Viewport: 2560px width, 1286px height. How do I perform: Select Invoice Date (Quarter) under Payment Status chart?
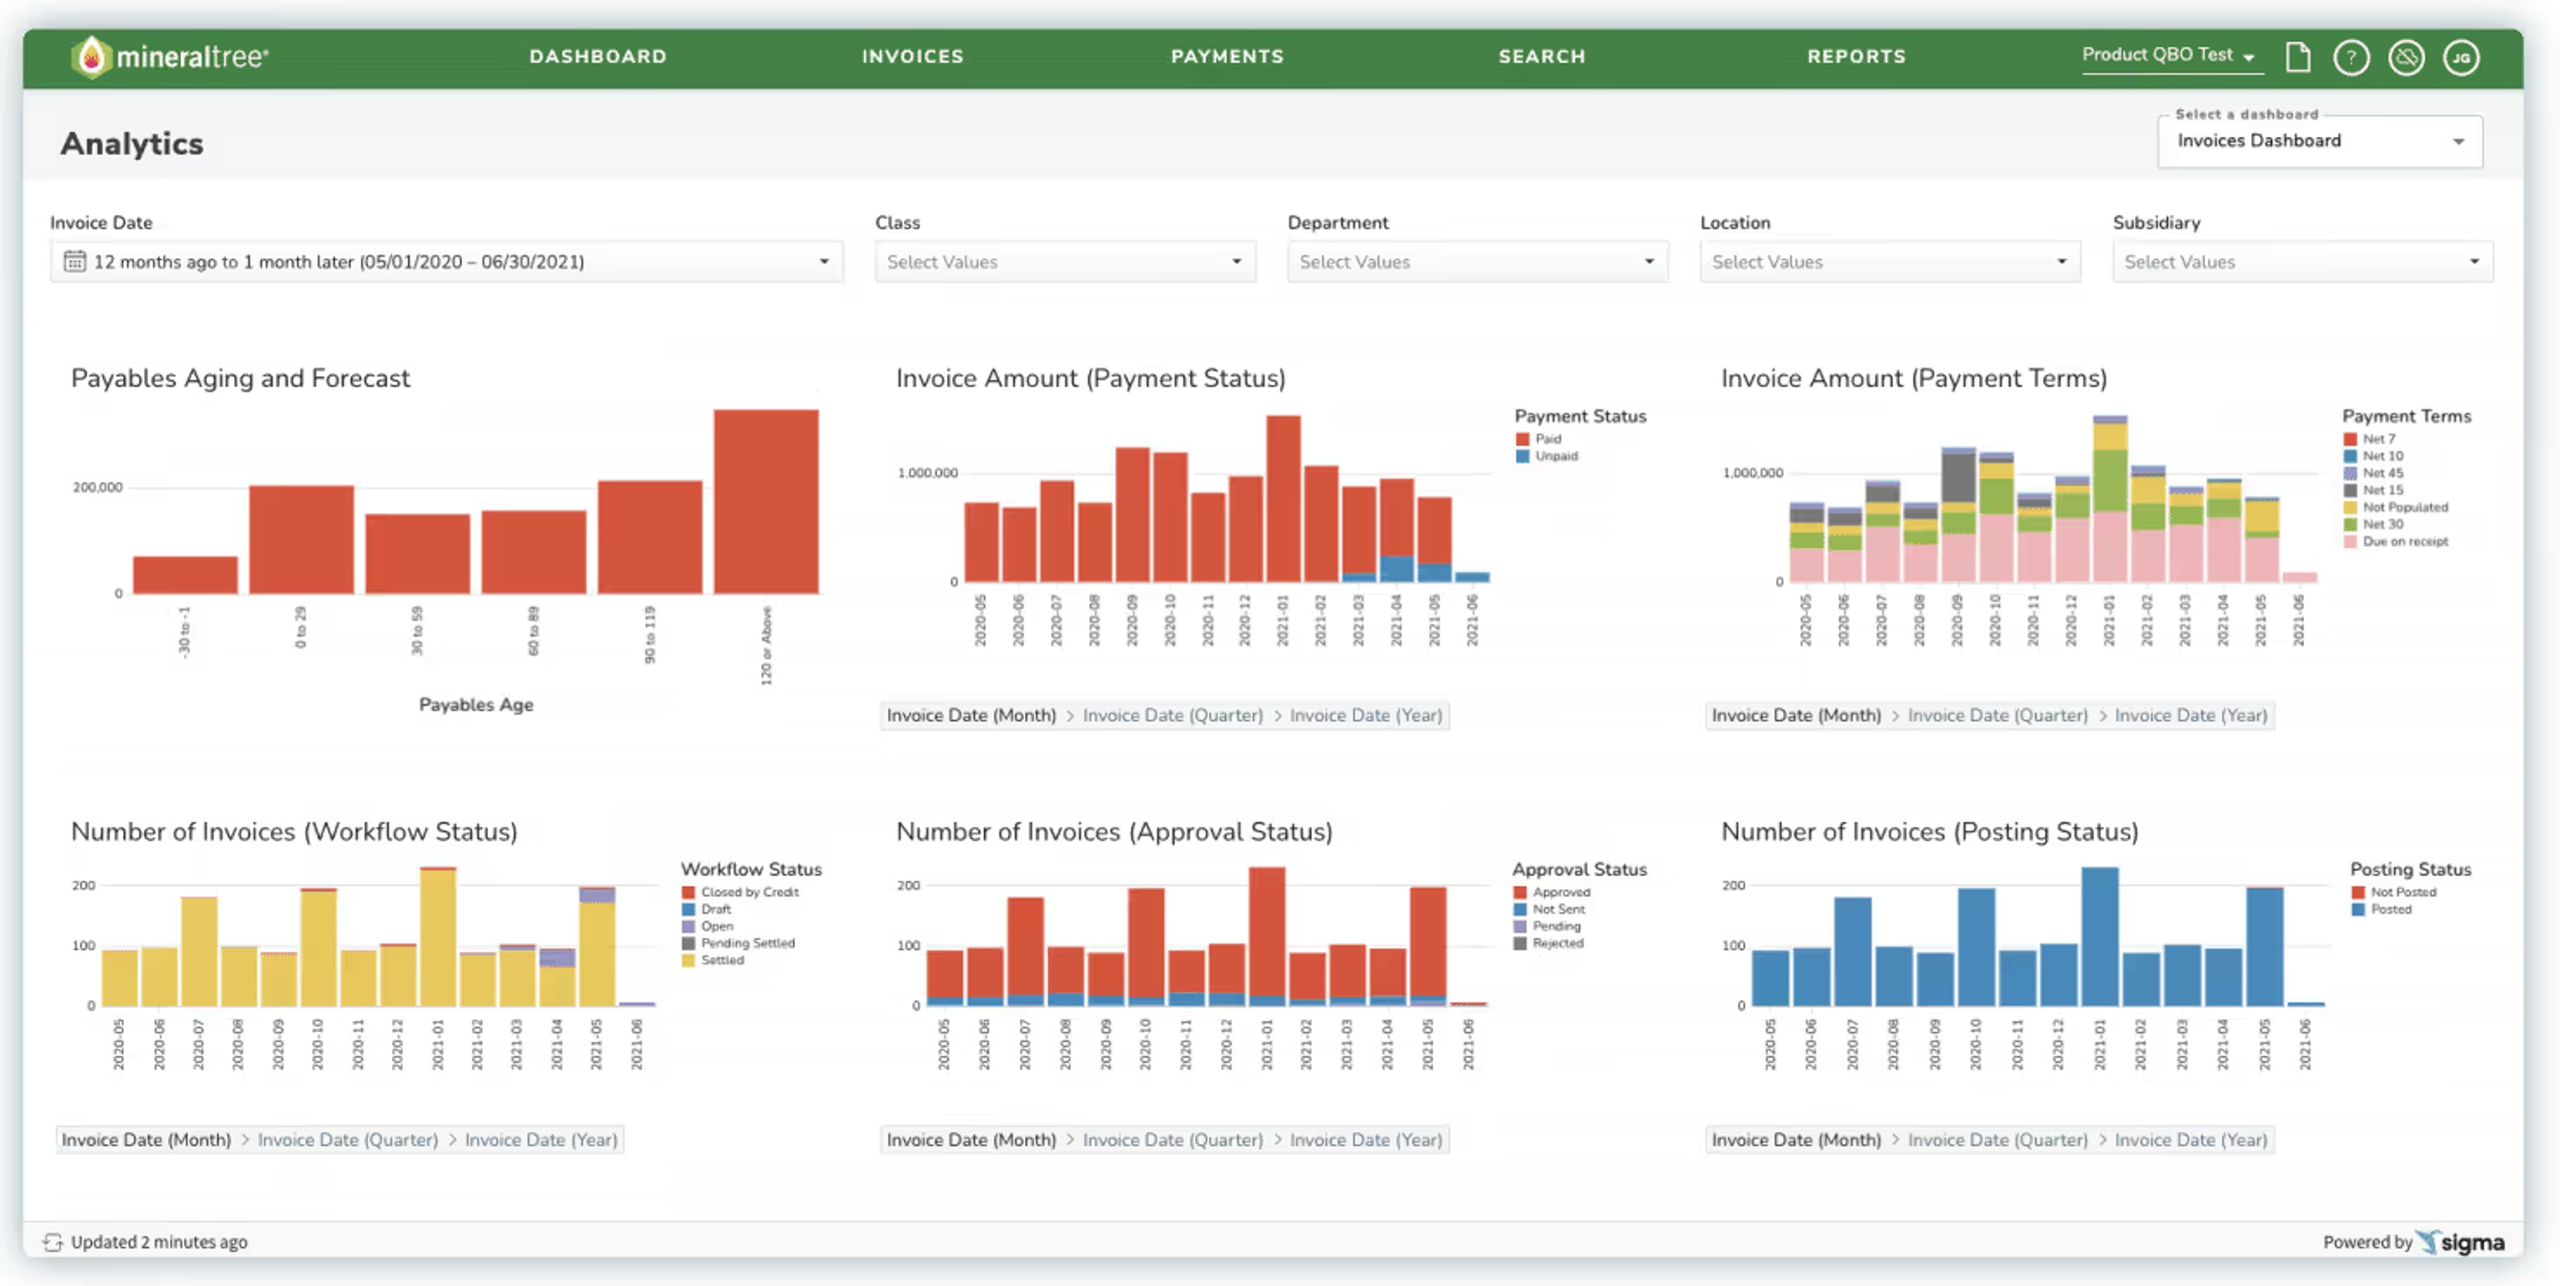[1173, 715]
